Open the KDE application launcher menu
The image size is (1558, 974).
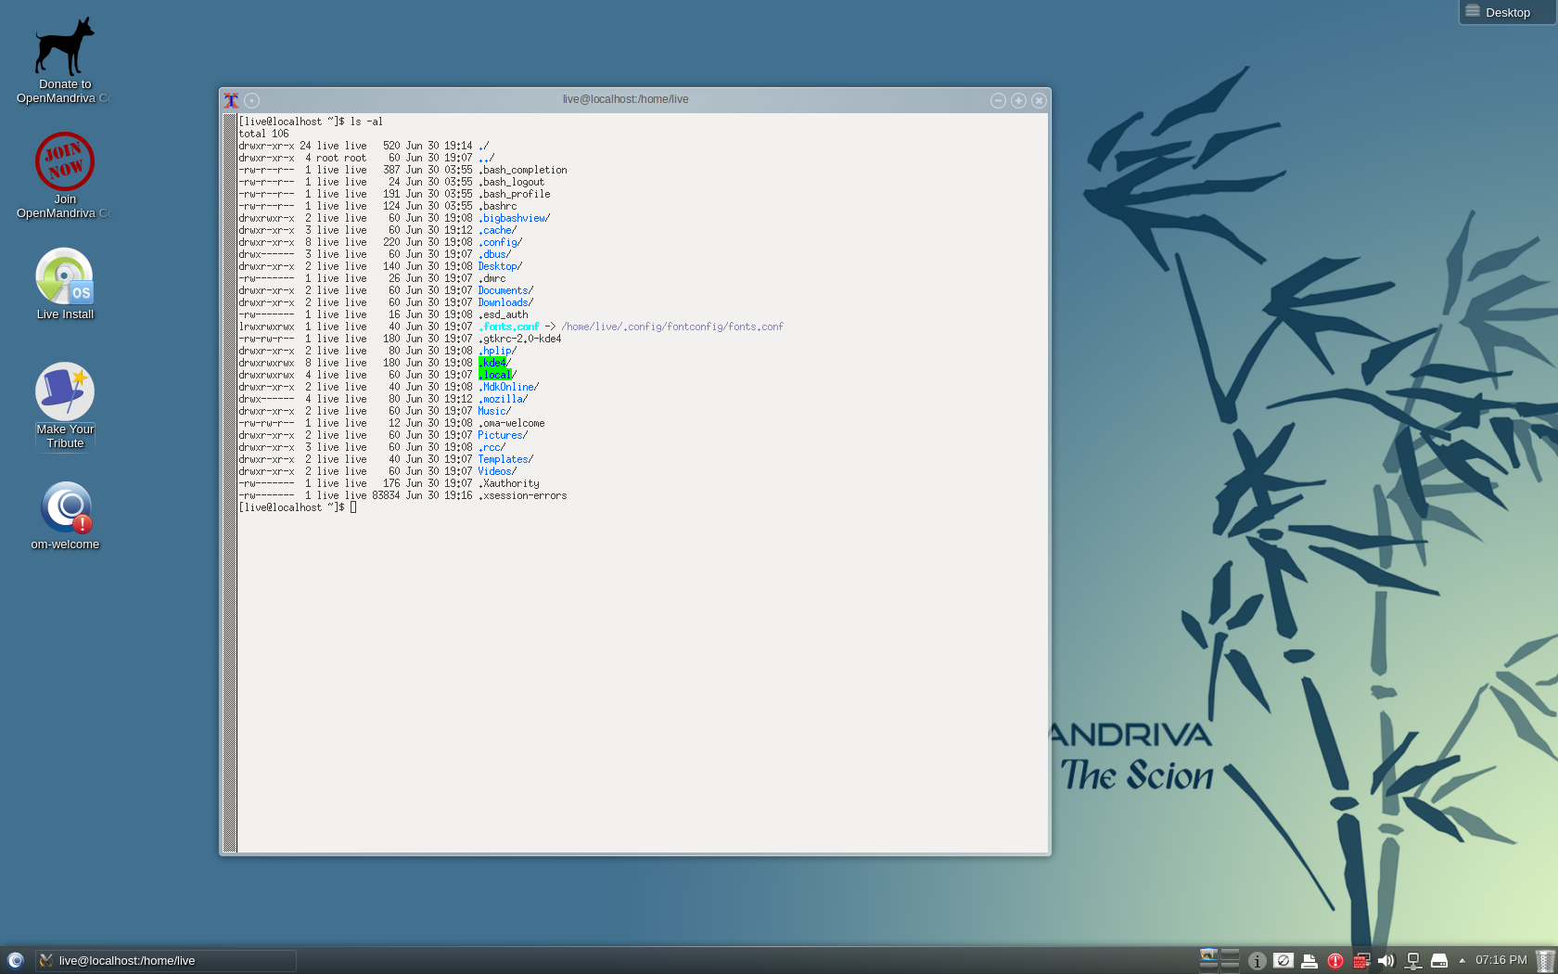point(15,960)
